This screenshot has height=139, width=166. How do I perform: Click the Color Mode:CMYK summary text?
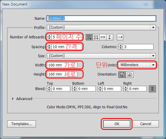[87, 107]
